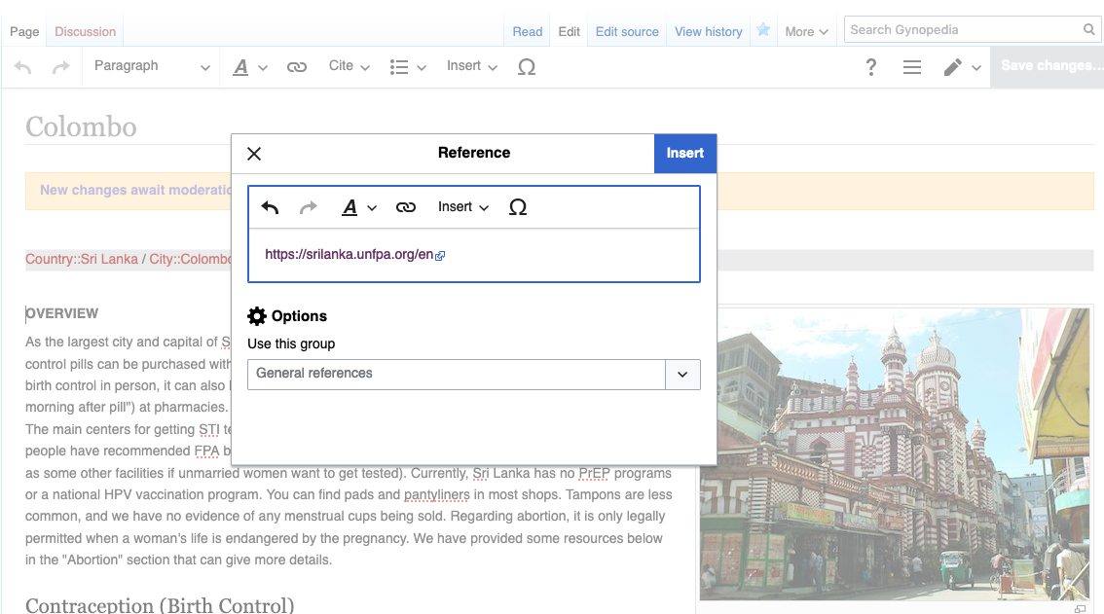Click the srilanka.unfpa.org link in reference

[349, 255]
